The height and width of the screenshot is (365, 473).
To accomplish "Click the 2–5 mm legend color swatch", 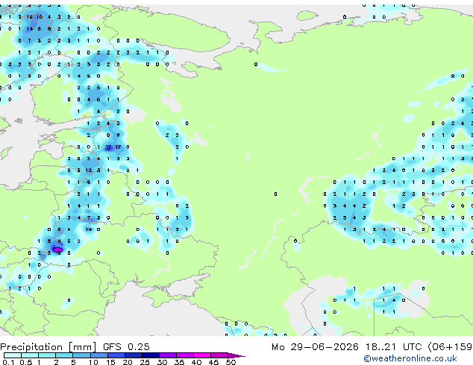I will [64, 355].
